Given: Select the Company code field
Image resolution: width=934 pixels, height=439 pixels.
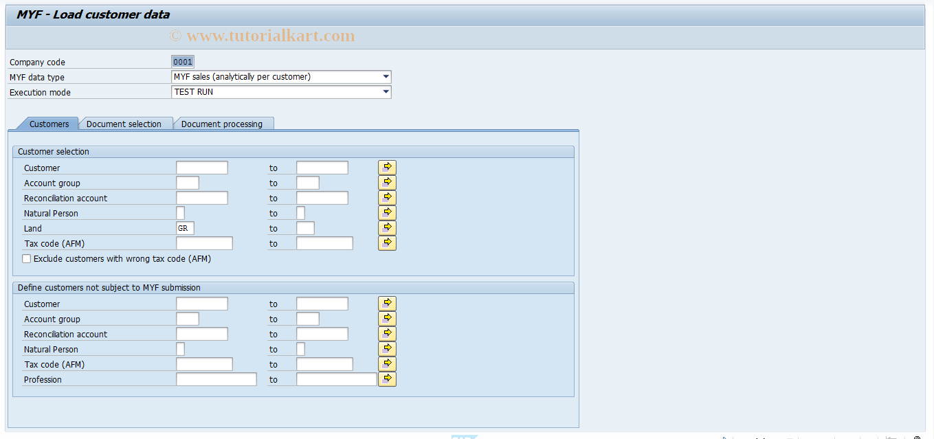Looking at the screenshot, I should coord(183,62).
